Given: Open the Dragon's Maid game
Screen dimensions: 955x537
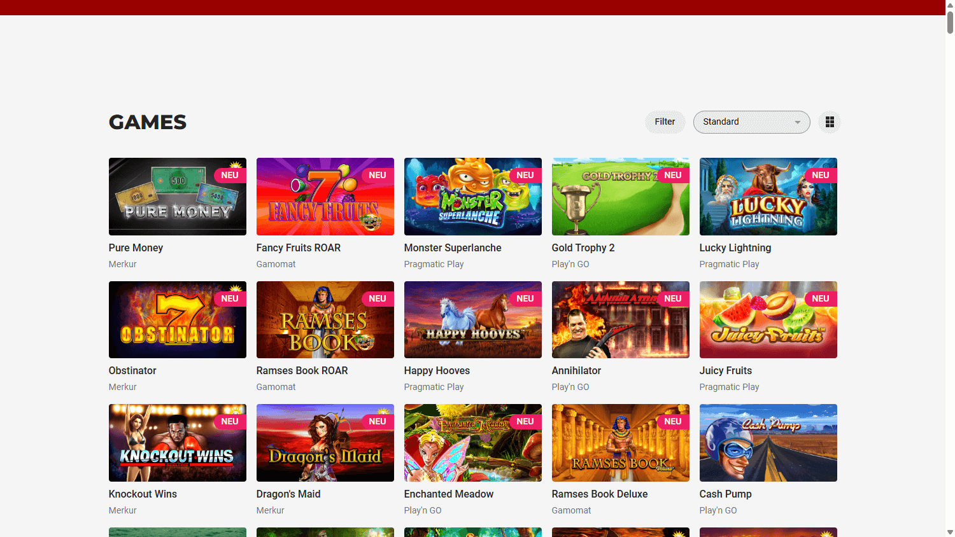Looking at the screenshot, I should pyautogui.click(x=325, y=442).
